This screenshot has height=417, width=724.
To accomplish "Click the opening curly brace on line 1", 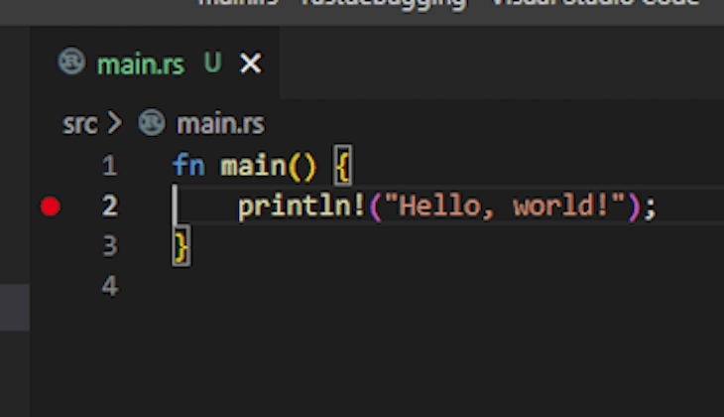I will [343, 166].
